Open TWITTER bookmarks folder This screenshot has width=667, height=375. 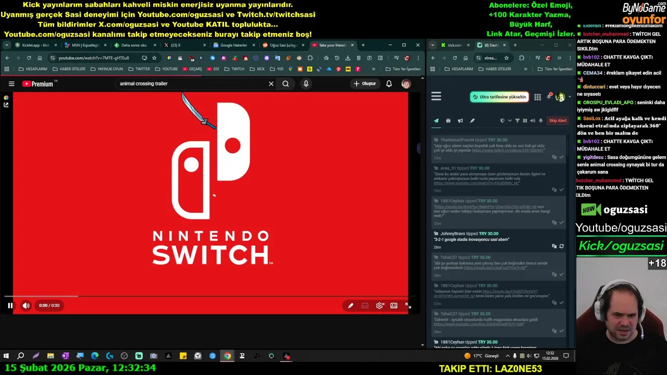point(139,69)
